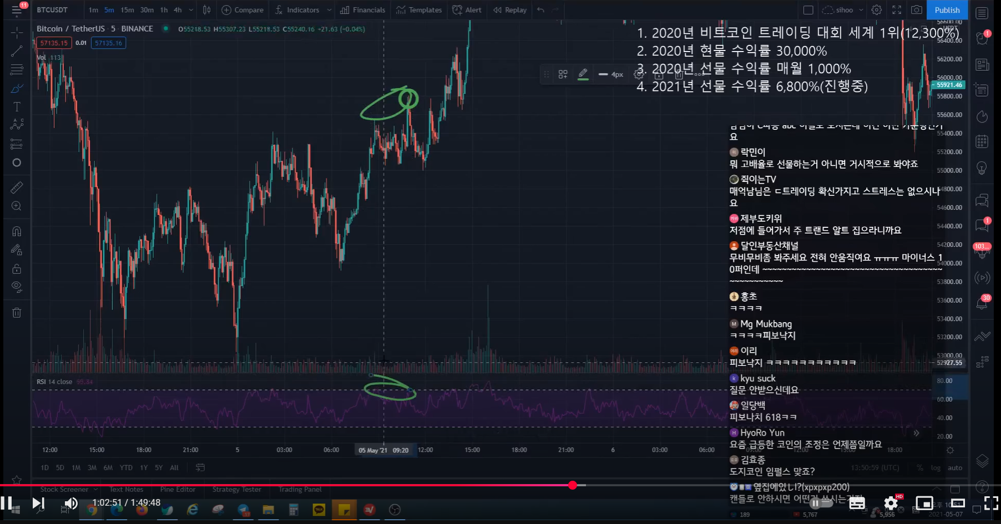
Task: Select the ruler measure tool
Action: pyautogui.click(x=17, y=187)
